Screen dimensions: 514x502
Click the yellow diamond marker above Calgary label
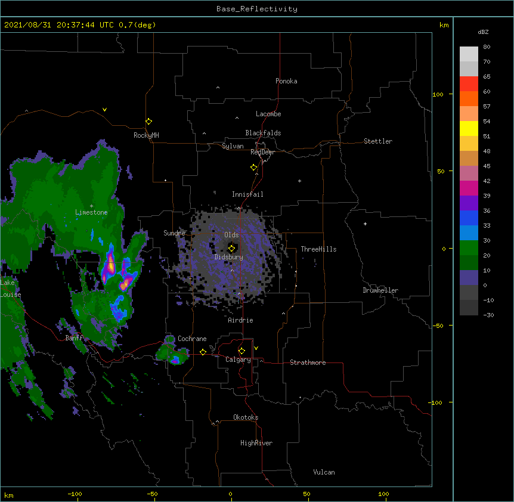[x=241, y=351]
